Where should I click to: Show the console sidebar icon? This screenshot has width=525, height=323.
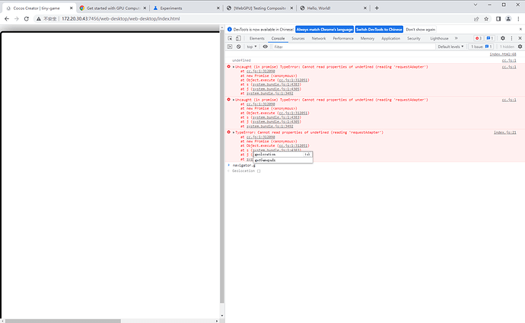(x=230, y=46)
